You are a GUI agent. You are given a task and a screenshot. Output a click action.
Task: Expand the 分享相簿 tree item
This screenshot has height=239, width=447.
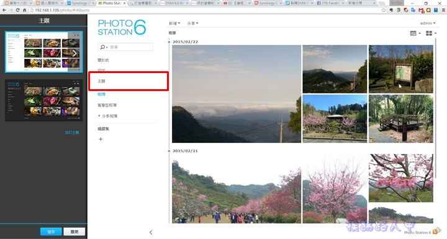(x=99, y=116)
